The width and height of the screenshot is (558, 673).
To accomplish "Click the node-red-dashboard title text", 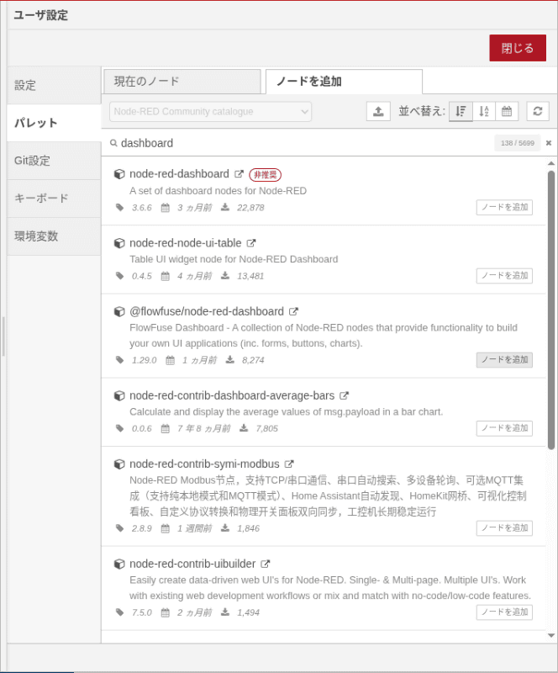I will tap(179, 174).
